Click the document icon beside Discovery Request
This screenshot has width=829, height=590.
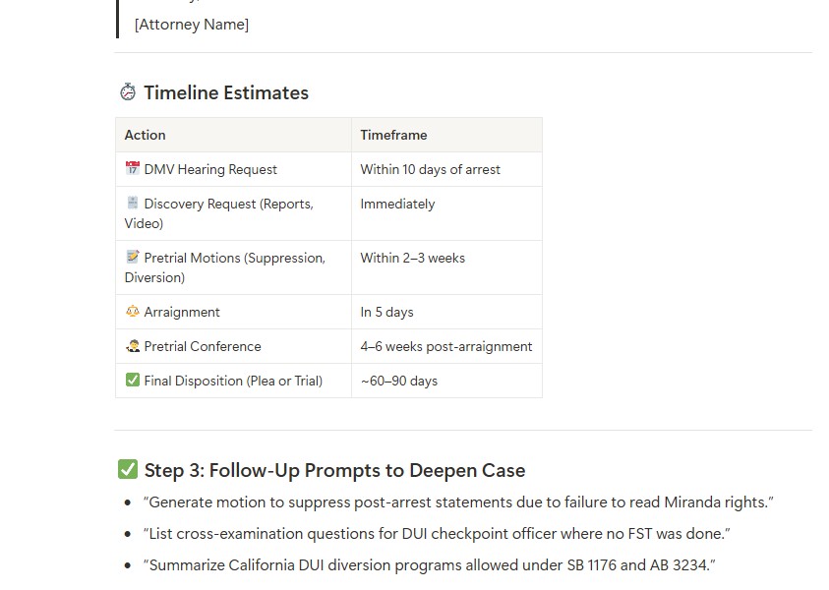(x=133, y=204)
